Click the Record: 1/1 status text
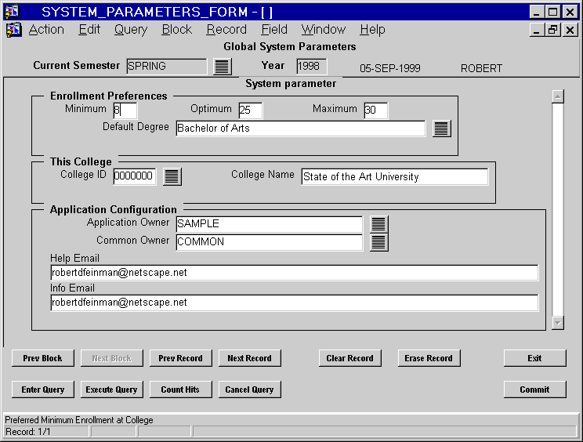The image size is (583, 442). [28, 432]
